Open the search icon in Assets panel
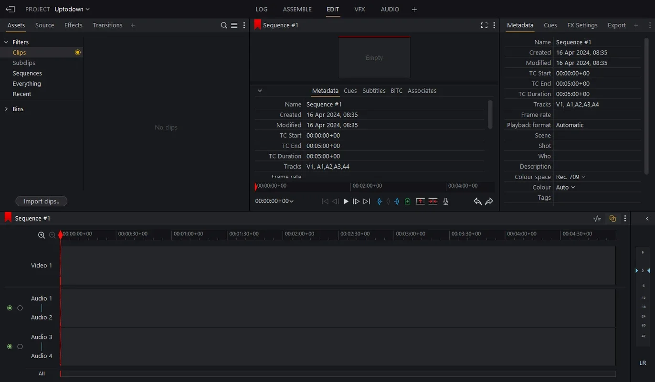The width and height of the screenshot is (655, 382). [x=224, y=25]
